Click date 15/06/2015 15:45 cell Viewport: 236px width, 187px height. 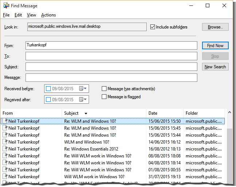click(165, 128)
